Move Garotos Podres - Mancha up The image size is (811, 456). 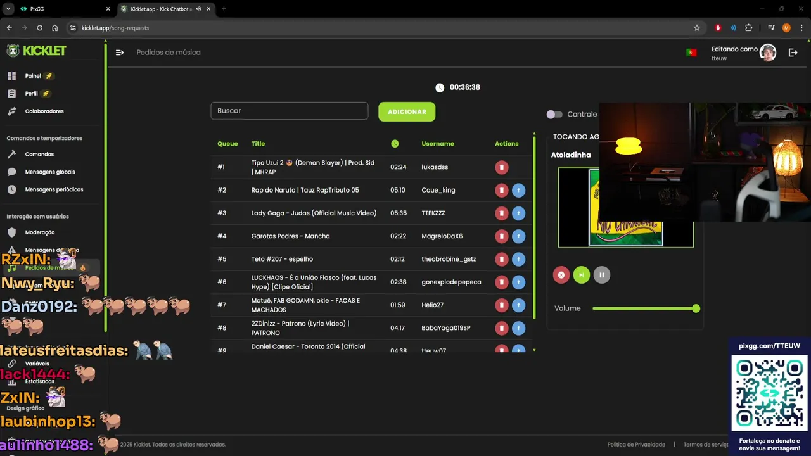[518, 236]
